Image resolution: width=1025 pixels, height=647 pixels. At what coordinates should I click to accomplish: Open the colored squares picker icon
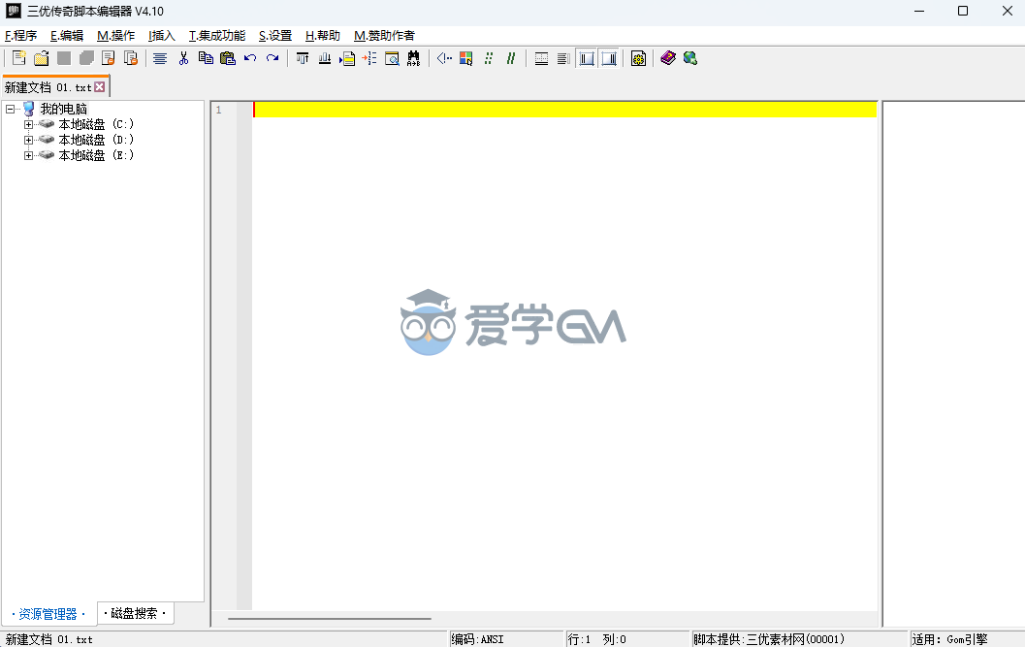tap(466, 58)
